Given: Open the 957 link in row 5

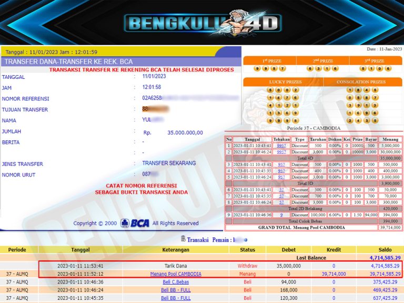Looking at the screenshot, I should pyautogui.click(x=281, y=177).
